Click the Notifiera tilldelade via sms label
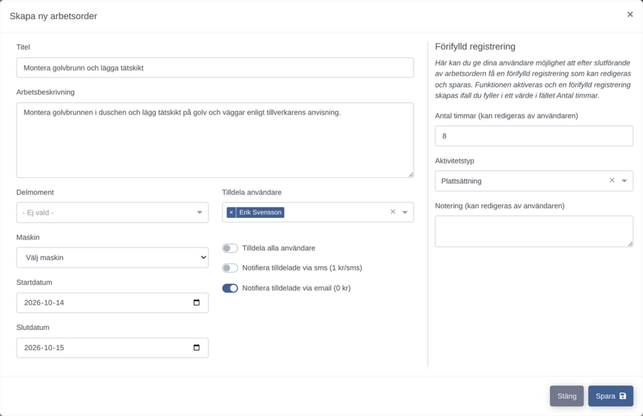Viewport: 643px width, 416px height. pos(302,268)
